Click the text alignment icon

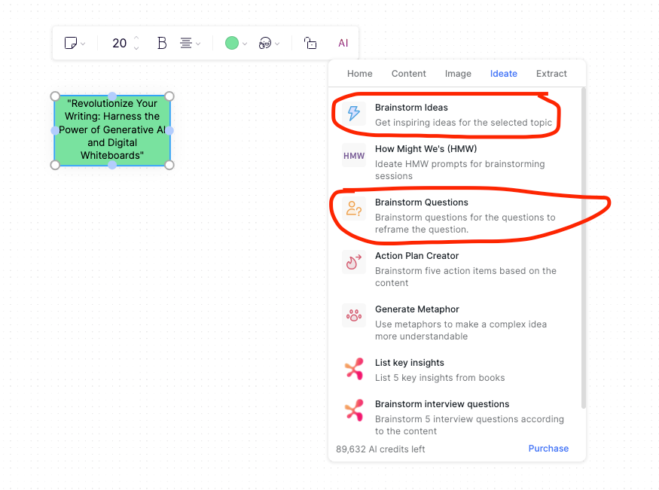(186, 43)
